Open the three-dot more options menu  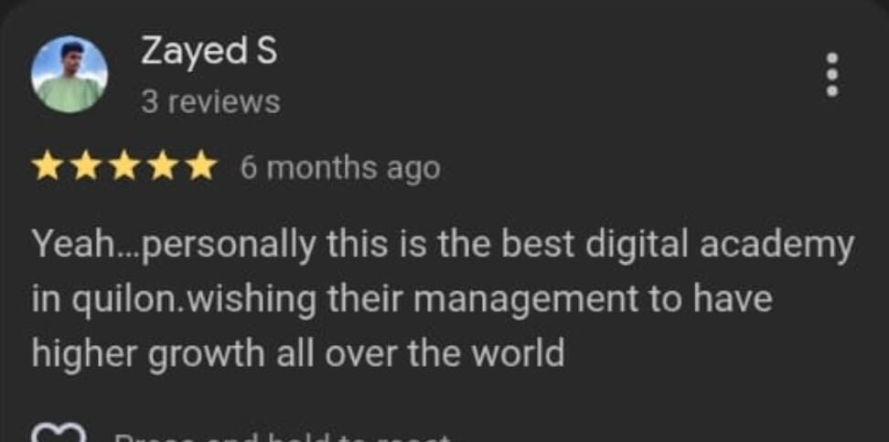tap(831, 75)
